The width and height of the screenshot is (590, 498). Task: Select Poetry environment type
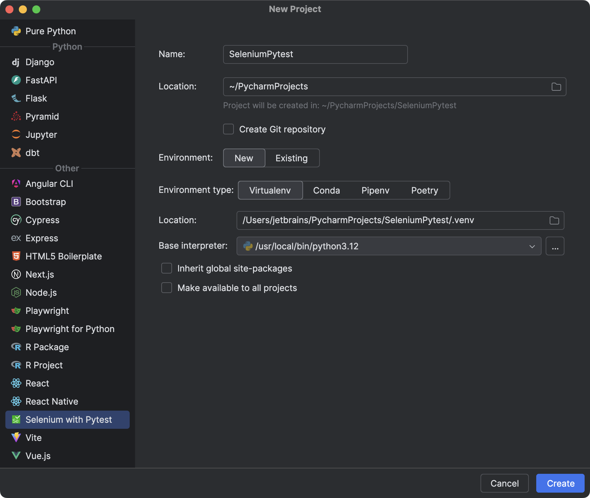click(x=424, y=190)
